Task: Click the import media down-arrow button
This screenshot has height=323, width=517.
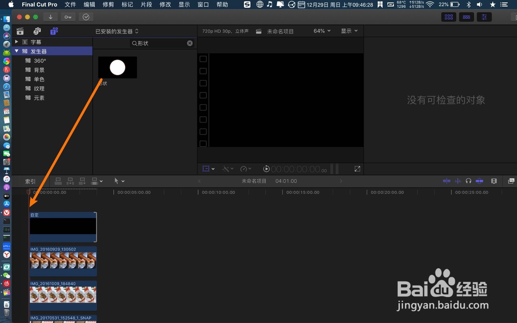Action: pos(51,17)
